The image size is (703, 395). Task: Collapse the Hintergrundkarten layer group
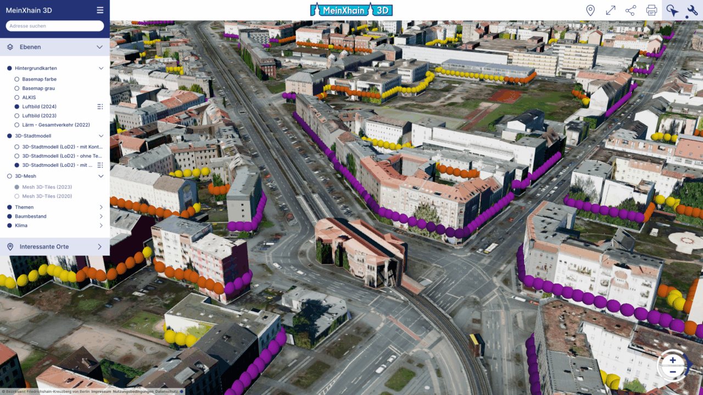101,68
